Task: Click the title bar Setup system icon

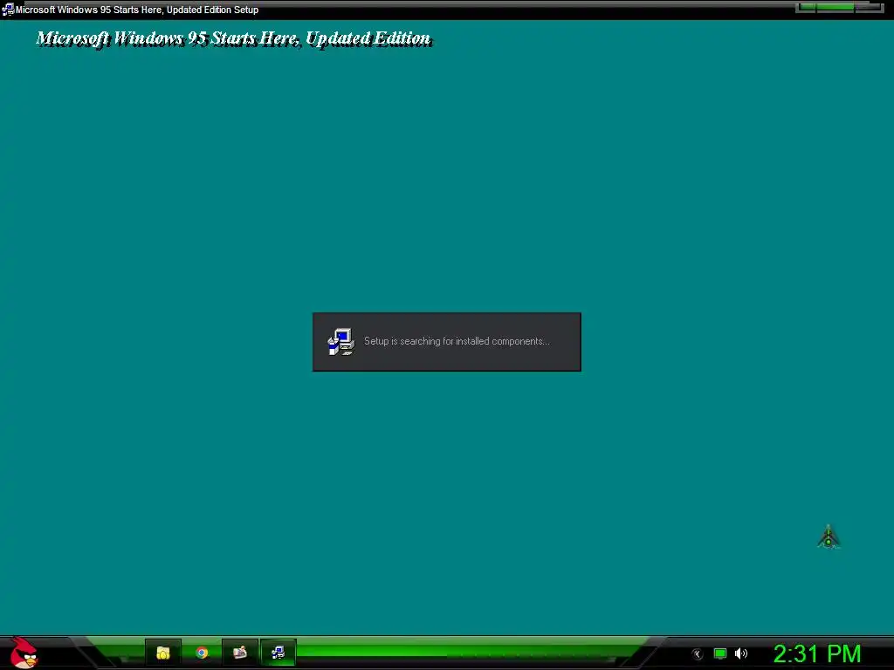Action: [x=7, y=10]
